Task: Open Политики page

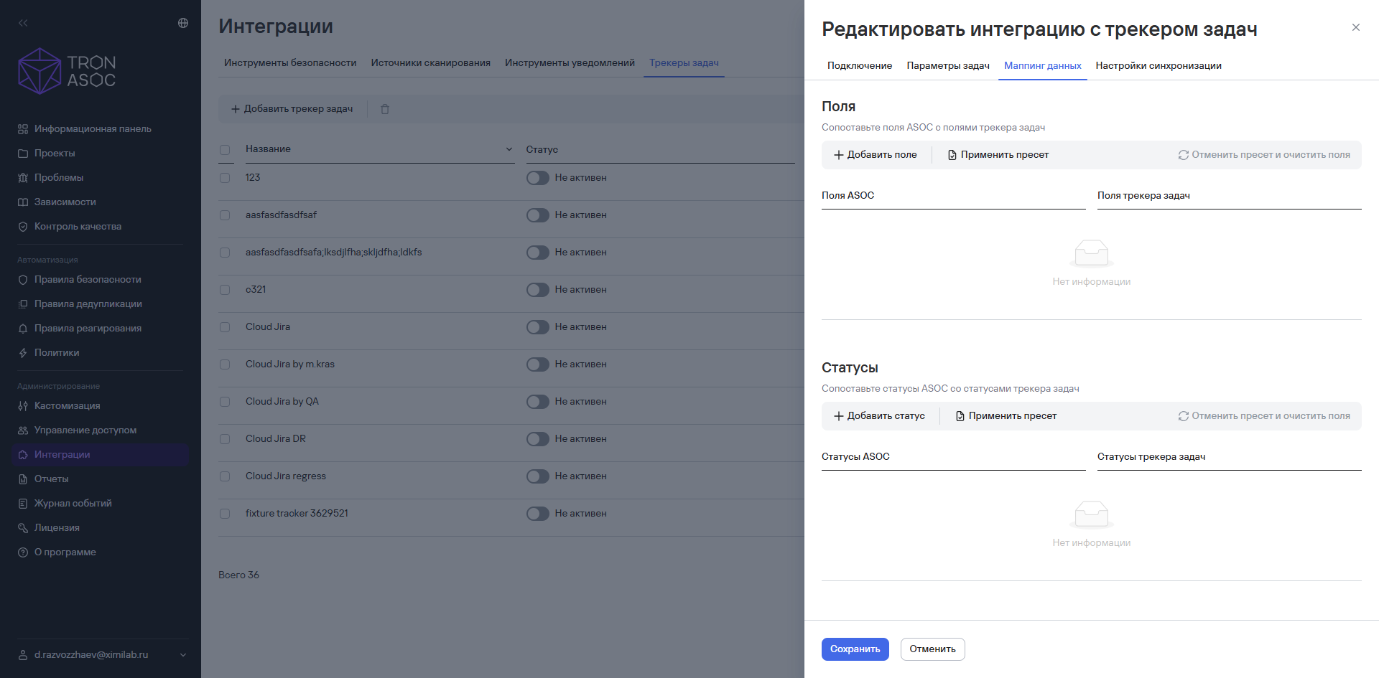Action: pyautogui.click(x=57, y=353)
